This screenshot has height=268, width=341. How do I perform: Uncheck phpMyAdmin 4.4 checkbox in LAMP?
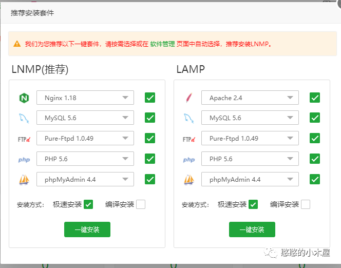coord(315,179)
